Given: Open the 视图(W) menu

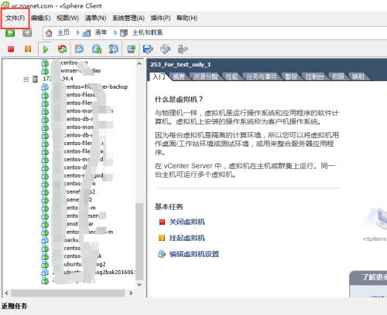Looking at the screenshot, I should point(67,18).
